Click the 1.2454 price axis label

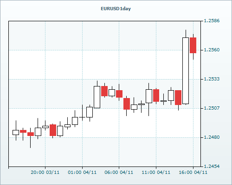[212, 166]
